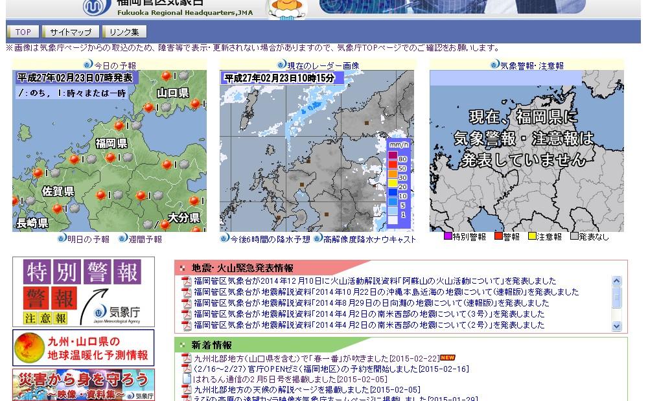
Task: Click the JMA logo icon in header
Action: [x=97, y=7]
